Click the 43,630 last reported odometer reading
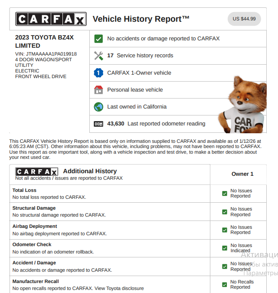The height and width of the screenshot is (293, 278). click(x=116, y=124)
